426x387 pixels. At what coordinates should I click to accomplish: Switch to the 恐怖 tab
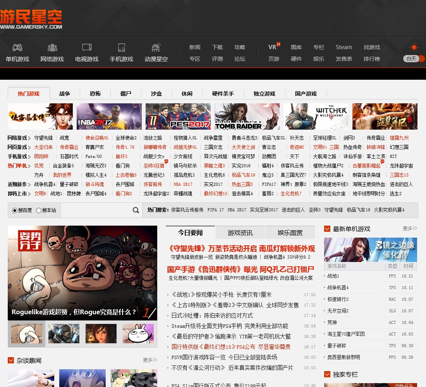95,94
